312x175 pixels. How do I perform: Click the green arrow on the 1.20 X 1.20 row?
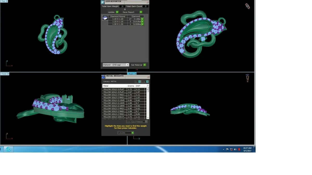tap(142, 19)
